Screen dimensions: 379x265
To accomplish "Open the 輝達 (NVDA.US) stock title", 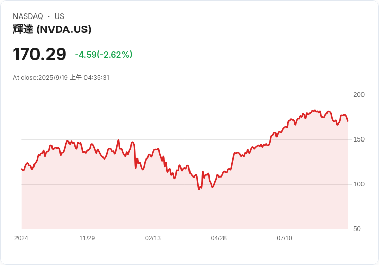I will (x=52, y=29).
